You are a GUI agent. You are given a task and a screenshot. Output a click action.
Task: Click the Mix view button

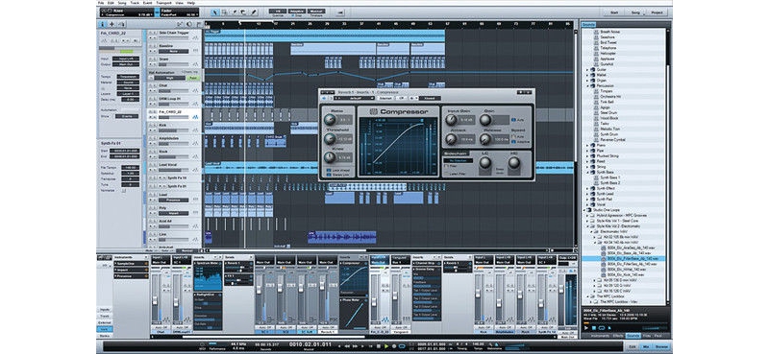pos(646,346)
